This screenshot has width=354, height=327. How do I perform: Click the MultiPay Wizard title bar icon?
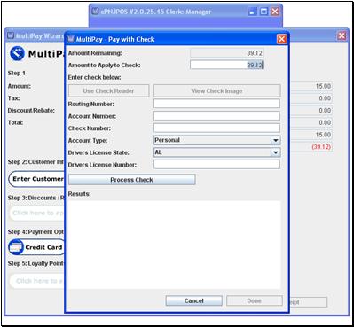coord(11,35)
